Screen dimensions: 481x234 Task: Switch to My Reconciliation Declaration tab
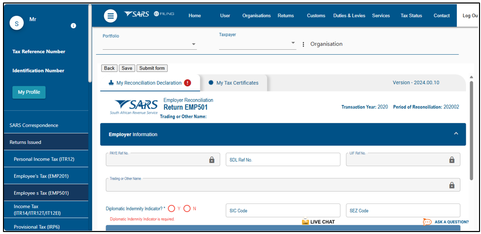[150, 83]
